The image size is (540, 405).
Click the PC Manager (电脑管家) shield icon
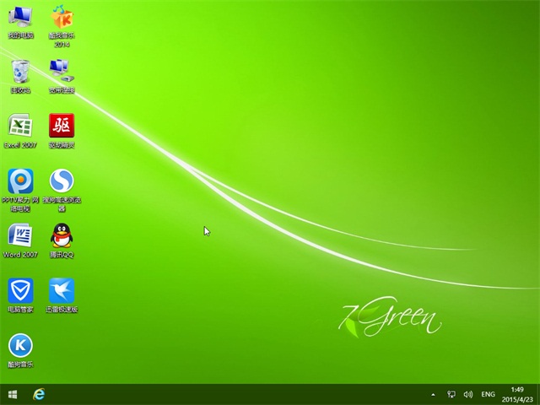coord(20,290)
